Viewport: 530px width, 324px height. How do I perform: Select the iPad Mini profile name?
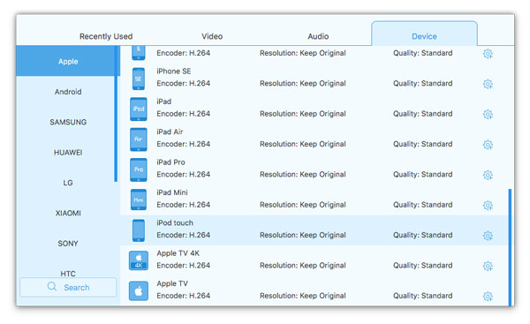pos(172,192)
